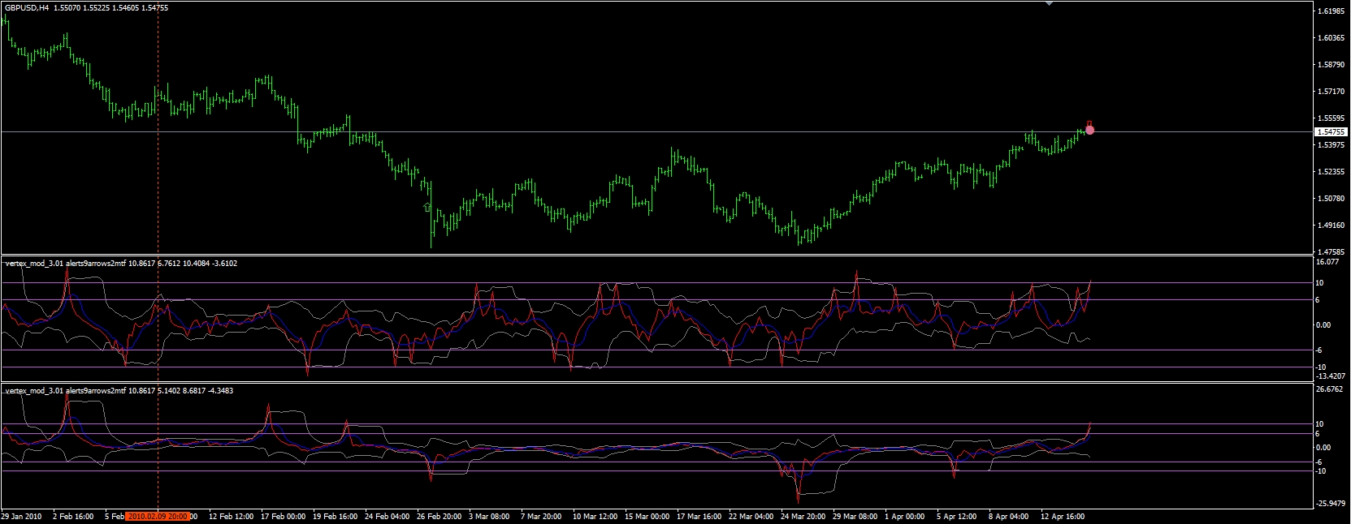The width and height of the screenshot is (1351, 524).
Task: Click the 22 Mar 04:00 time label
Action: (x=751, y=516)
